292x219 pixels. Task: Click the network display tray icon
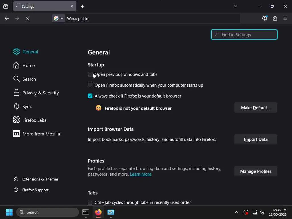pos(255,212)
